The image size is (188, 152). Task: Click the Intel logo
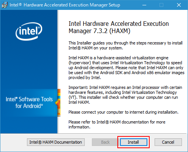point(29,32)
